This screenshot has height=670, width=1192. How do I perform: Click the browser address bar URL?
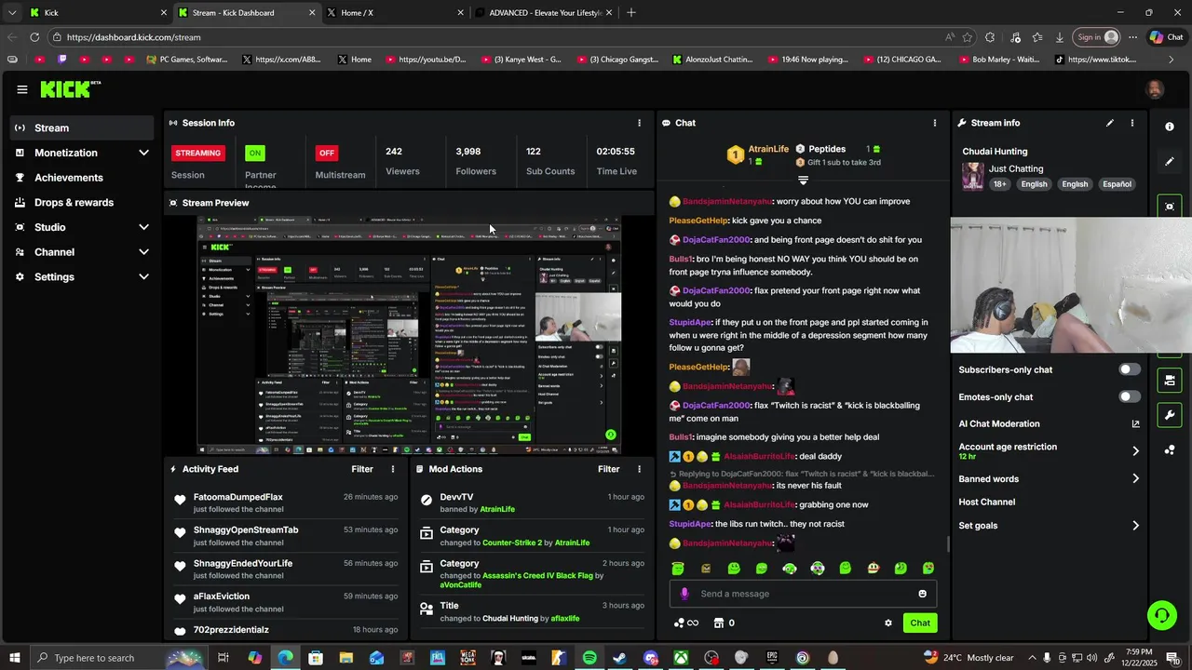click(133, 37)
